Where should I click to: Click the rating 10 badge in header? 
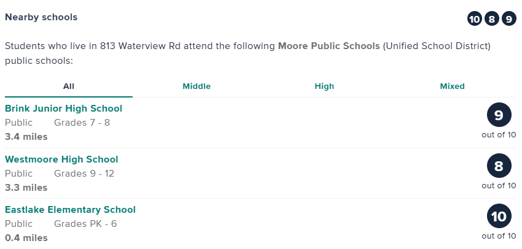[x=474, y=19]
